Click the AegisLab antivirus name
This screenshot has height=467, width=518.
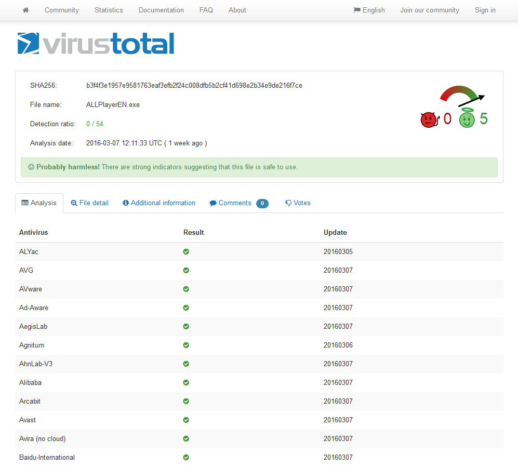[33, 327]
